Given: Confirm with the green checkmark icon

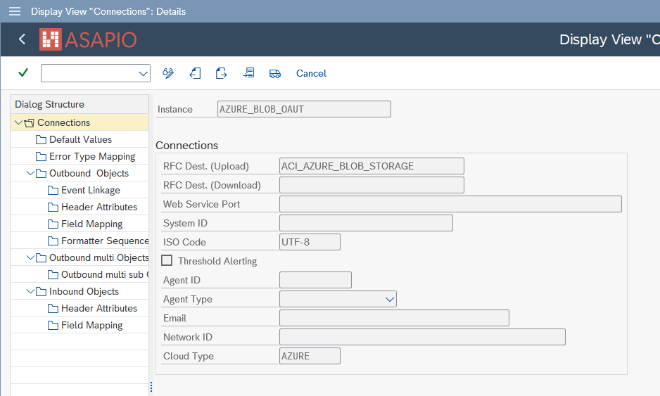Looking at the screenshot, I should click(x=23, y=73).
